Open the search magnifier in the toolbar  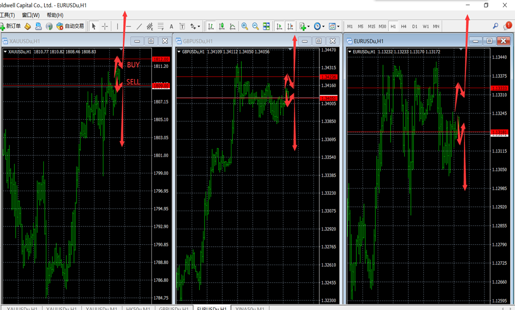496,26
